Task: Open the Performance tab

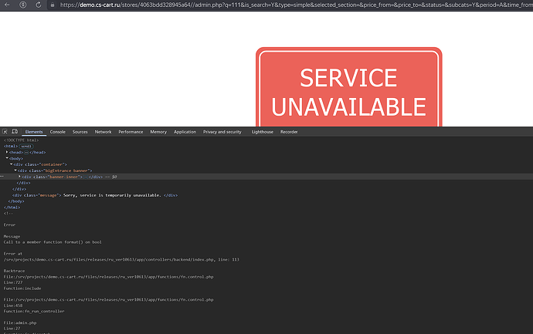Action: tap(131, 132)
